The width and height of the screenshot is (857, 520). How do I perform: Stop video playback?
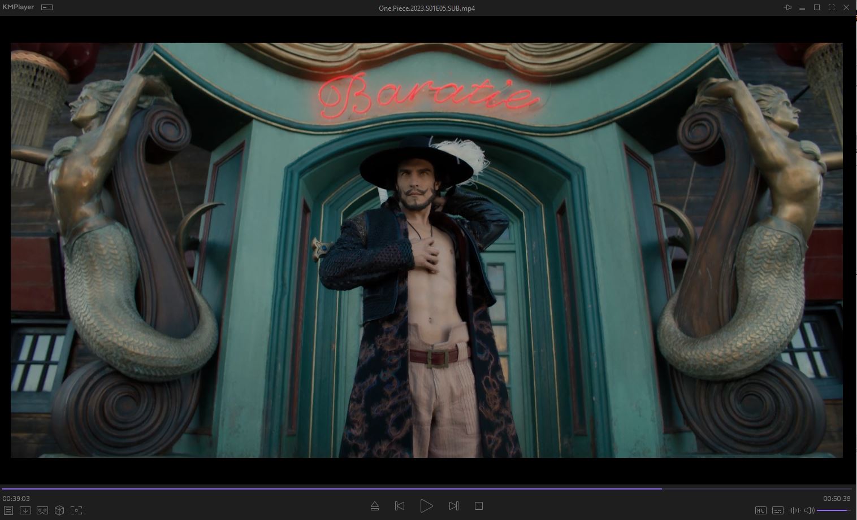point(479,506)
